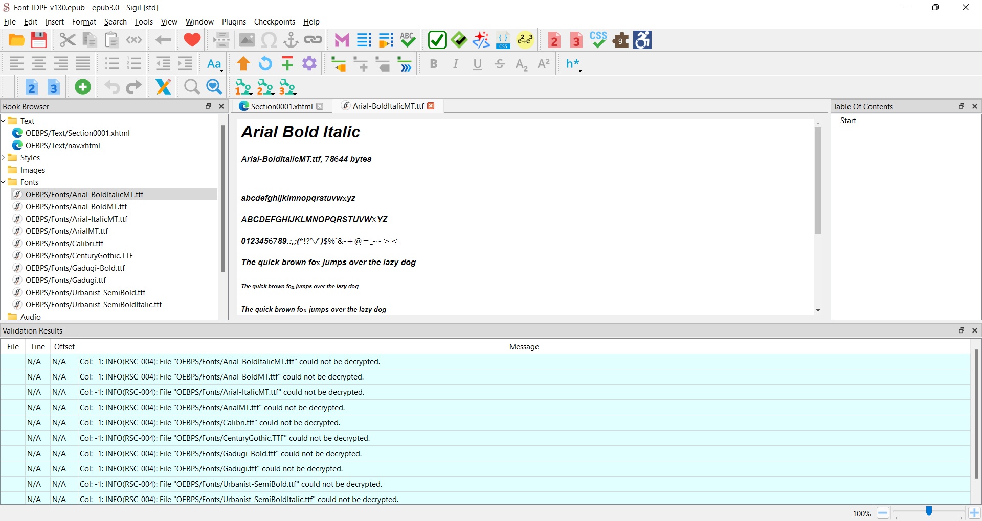Click the Line column header
This screenshot has width=982, height=521.
(38, 347)
